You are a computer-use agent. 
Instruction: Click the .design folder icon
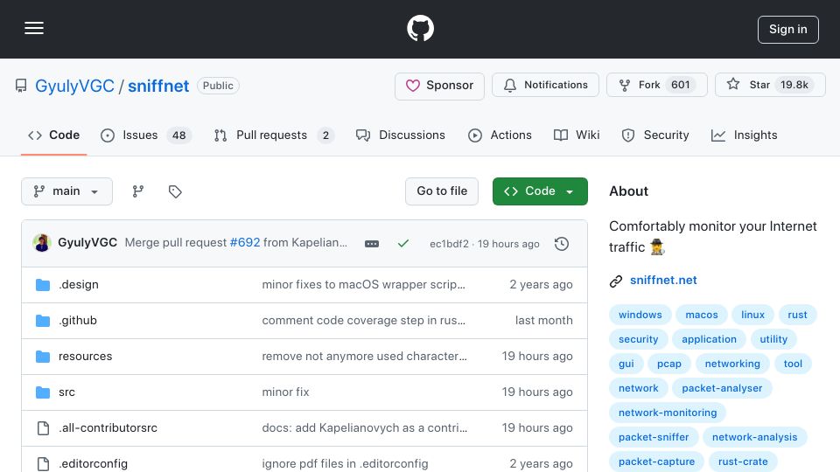pos(43,285)
